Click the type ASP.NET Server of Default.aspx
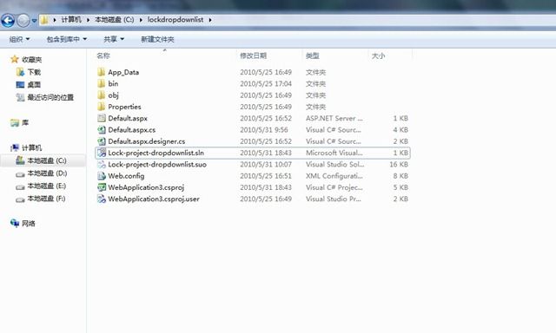Screen dimensions: 556x333 click(x=334, y=118)
